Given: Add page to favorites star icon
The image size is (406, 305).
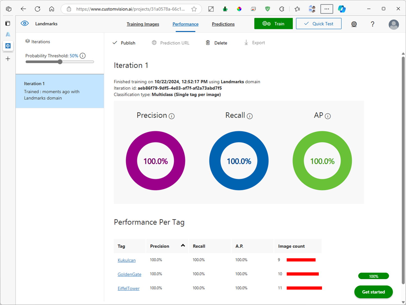Looking at the screenshot, I should click(x=194, y=9).
